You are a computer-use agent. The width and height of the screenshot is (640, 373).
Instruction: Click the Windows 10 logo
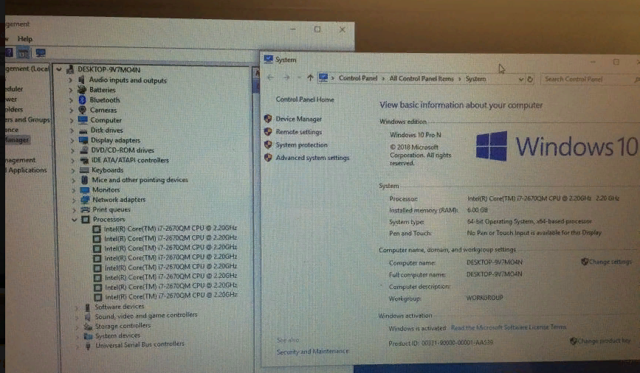(x=557, y=146)
